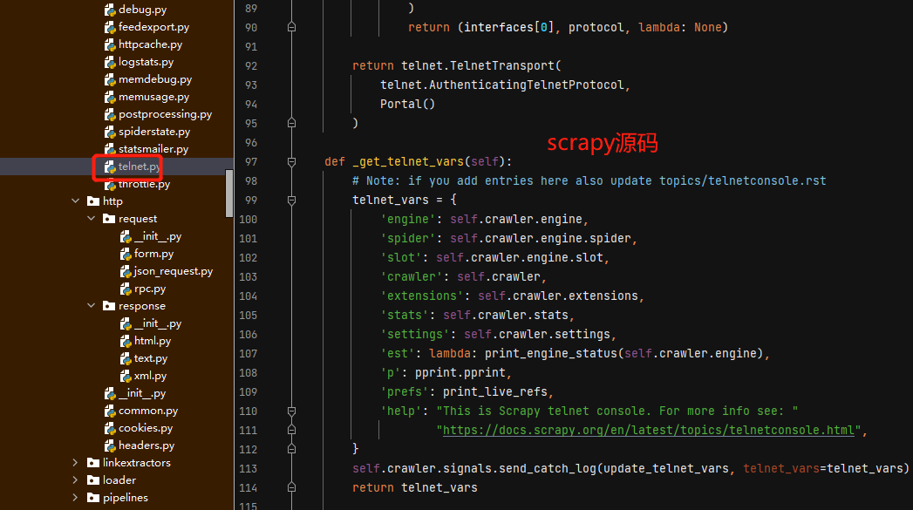Click the feedexport.py Python file icon
913x510 pixels.
110,27
